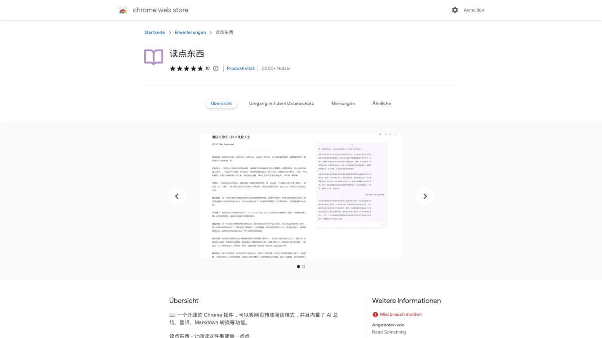This screenshot has height=338, width=602.
Task: Select the first carousel dot indicator
Action: pos(298,267)
